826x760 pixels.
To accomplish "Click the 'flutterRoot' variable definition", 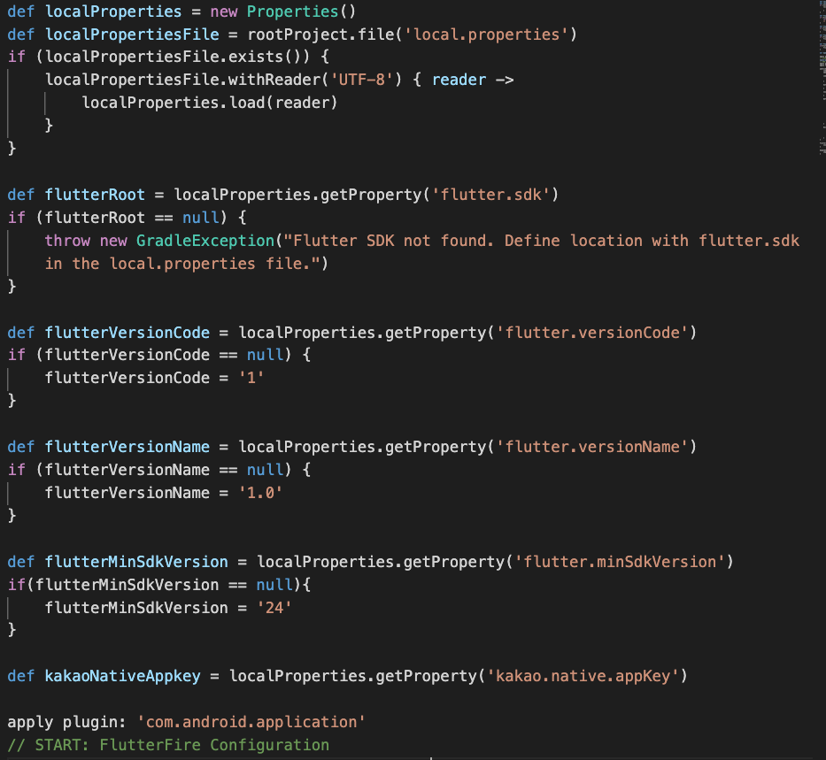I will (x=95, y=195).
